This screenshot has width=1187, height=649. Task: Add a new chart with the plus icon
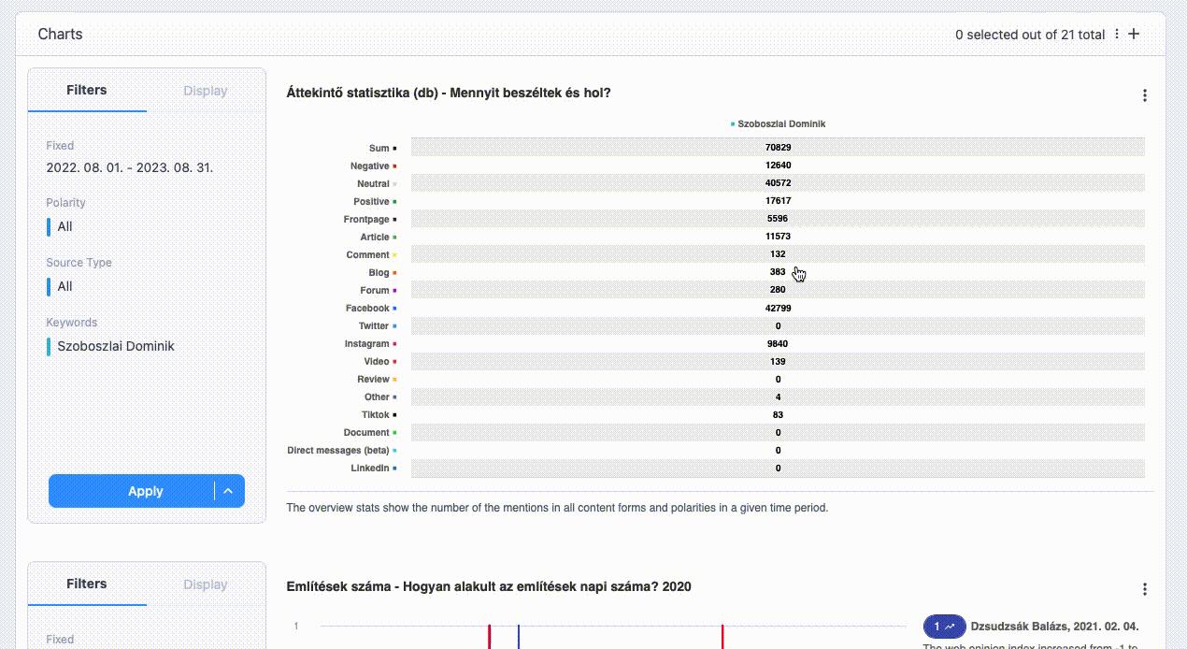[1133, 33]
